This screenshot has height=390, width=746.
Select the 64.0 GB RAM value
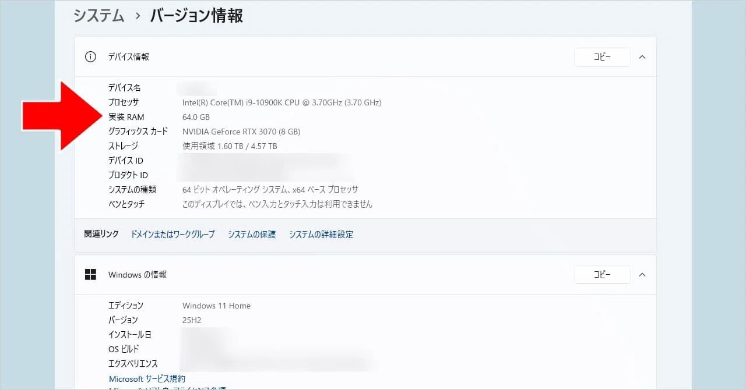196,117
